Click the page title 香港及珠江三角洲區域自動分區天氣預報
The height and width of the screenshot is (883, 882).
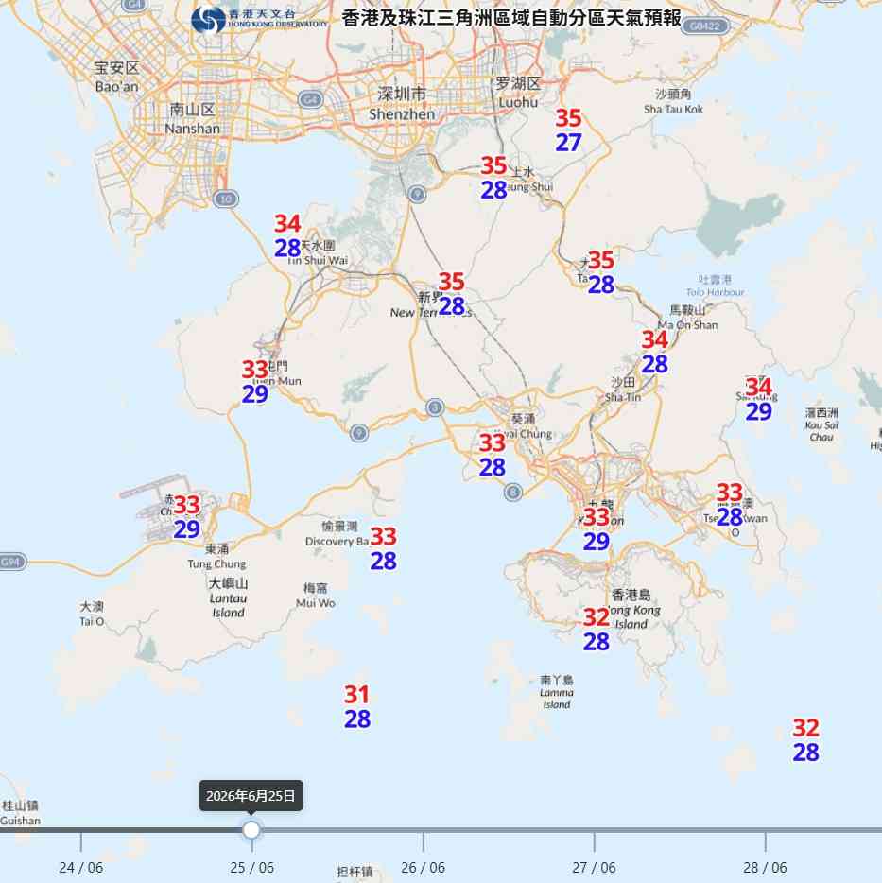coord(511,18)
